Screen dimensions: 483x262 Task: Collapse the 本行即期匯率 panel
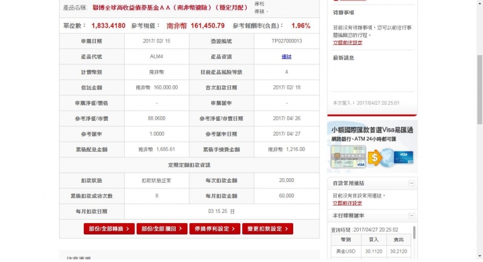click(x=411, y=216)
